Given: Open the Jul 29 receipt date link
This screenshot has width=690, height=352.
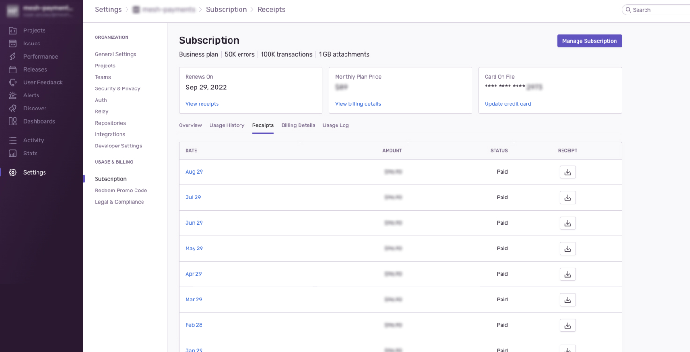Looking at the screenshot, I should 193,198.
